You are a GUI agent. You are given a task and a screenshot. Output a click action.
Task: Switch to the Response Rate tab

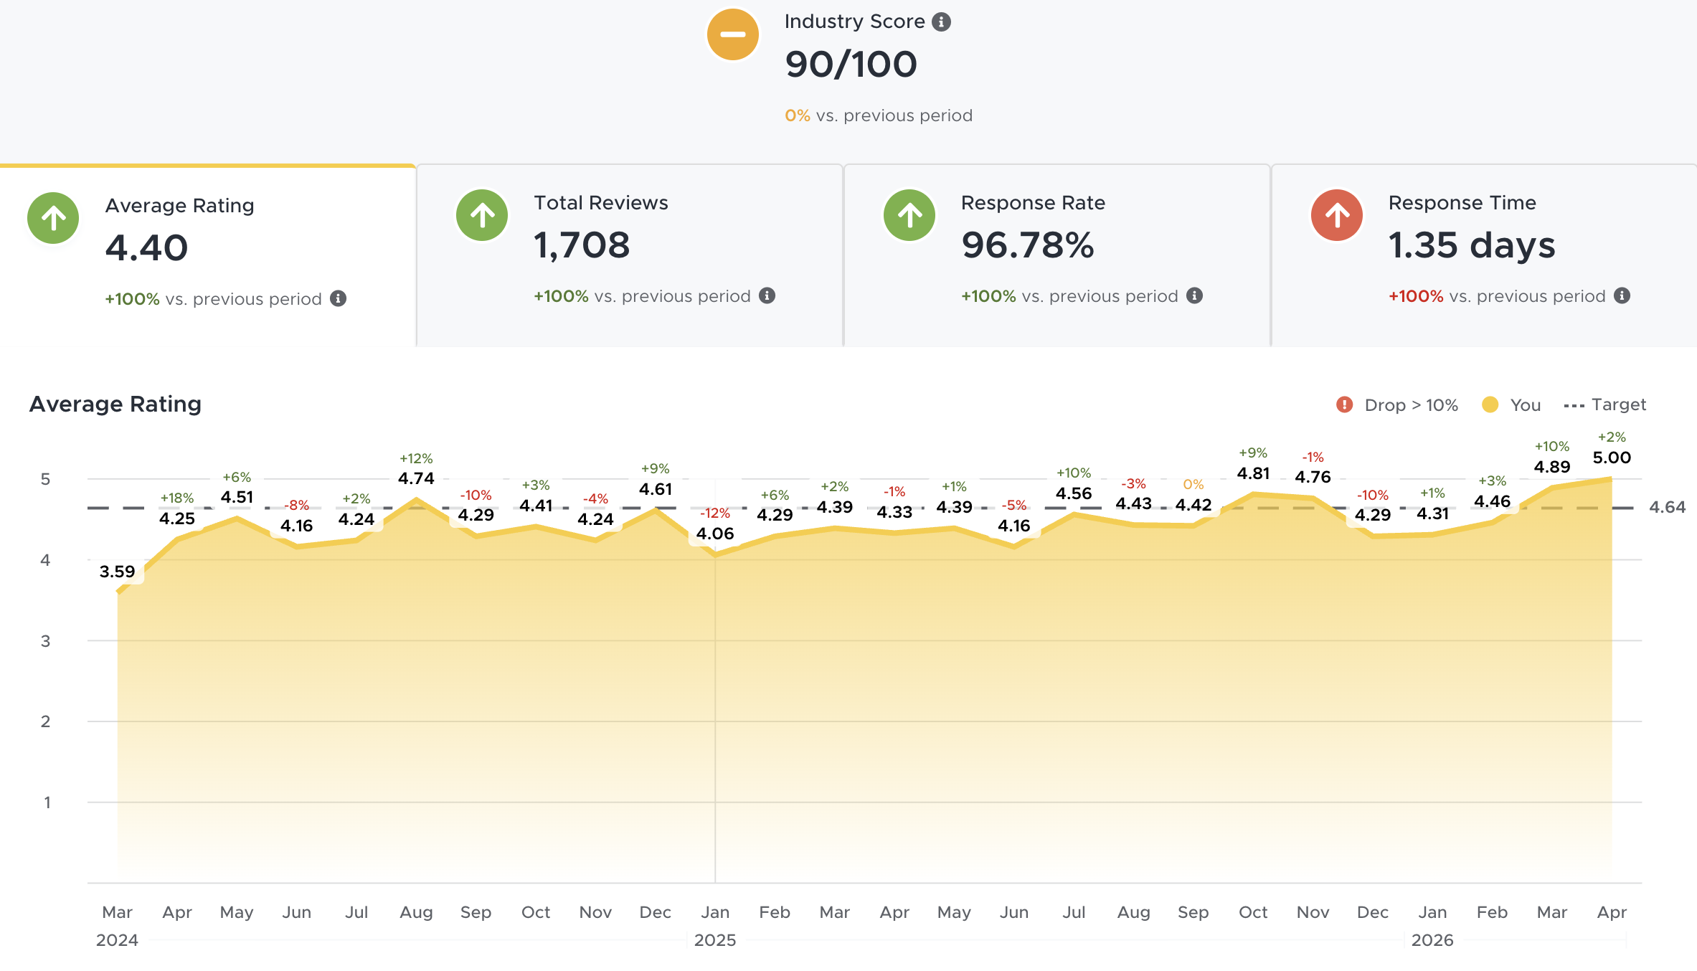point(1058,251)
